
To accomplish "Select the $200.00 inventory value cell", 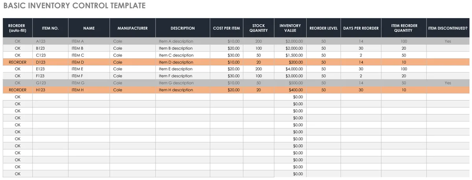I will 290,62.
